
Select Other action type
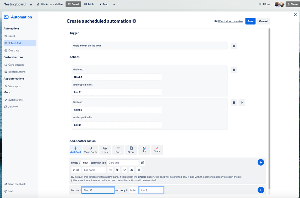pos(131,150)
